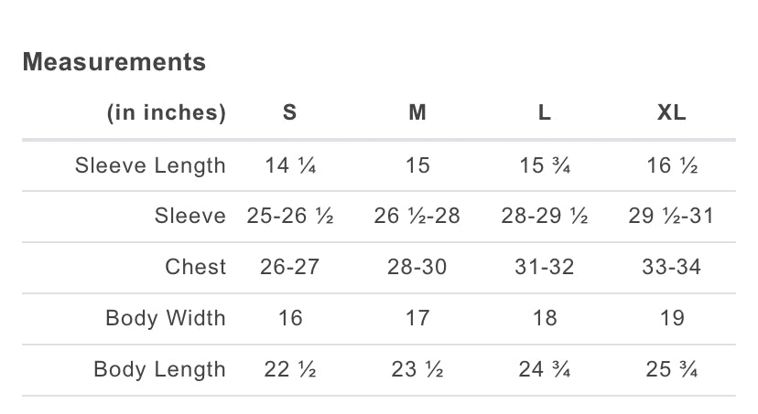Viewport: 758px width, 414px height.
Task: Click the Body Width row label
Action: tap(165, 318)
